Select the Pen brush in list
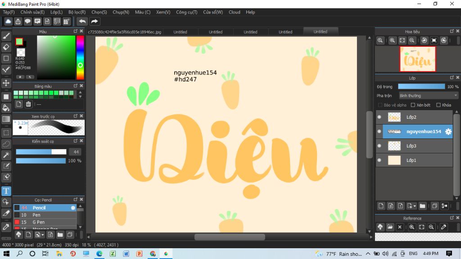 (x=45, y=215)
